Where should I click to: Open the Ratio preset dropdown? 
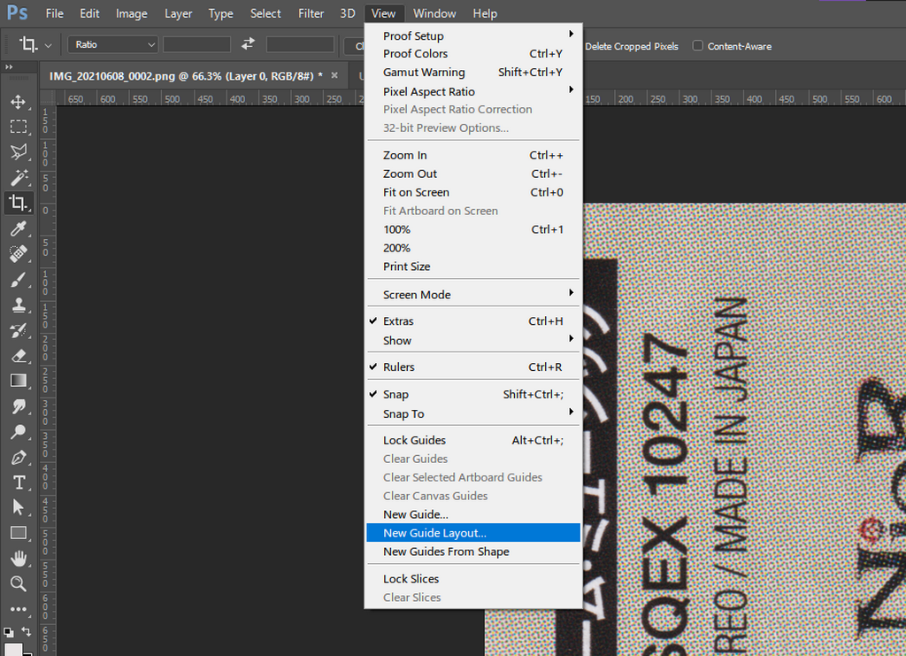pos(113,44)
